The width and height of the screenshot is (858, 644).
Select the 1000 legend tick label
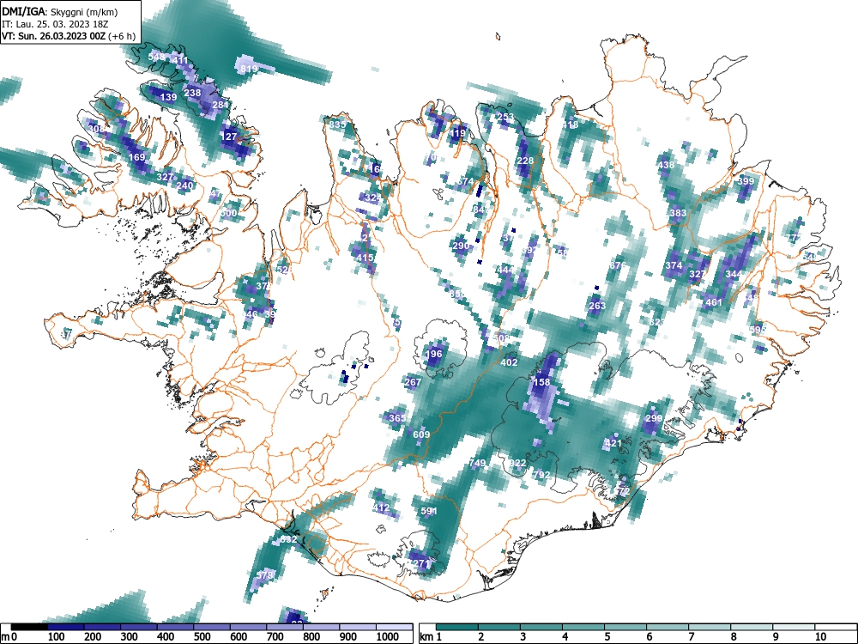pos(388,636)
